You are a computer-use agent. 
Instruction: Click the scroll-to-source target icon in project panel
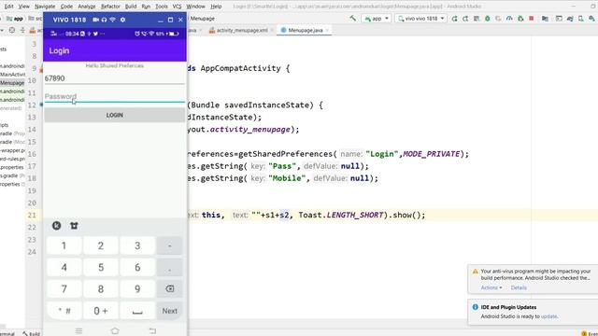12,30
